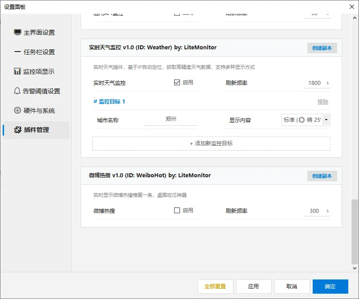
Task: Confirm settings with the 确定 button
Action: pos(330,287)
